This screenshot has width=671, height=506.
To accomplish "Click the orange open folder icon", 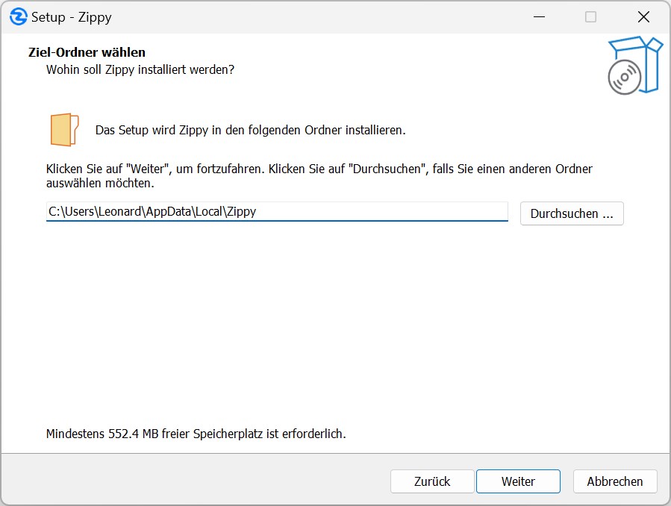I will pos(63,128).
